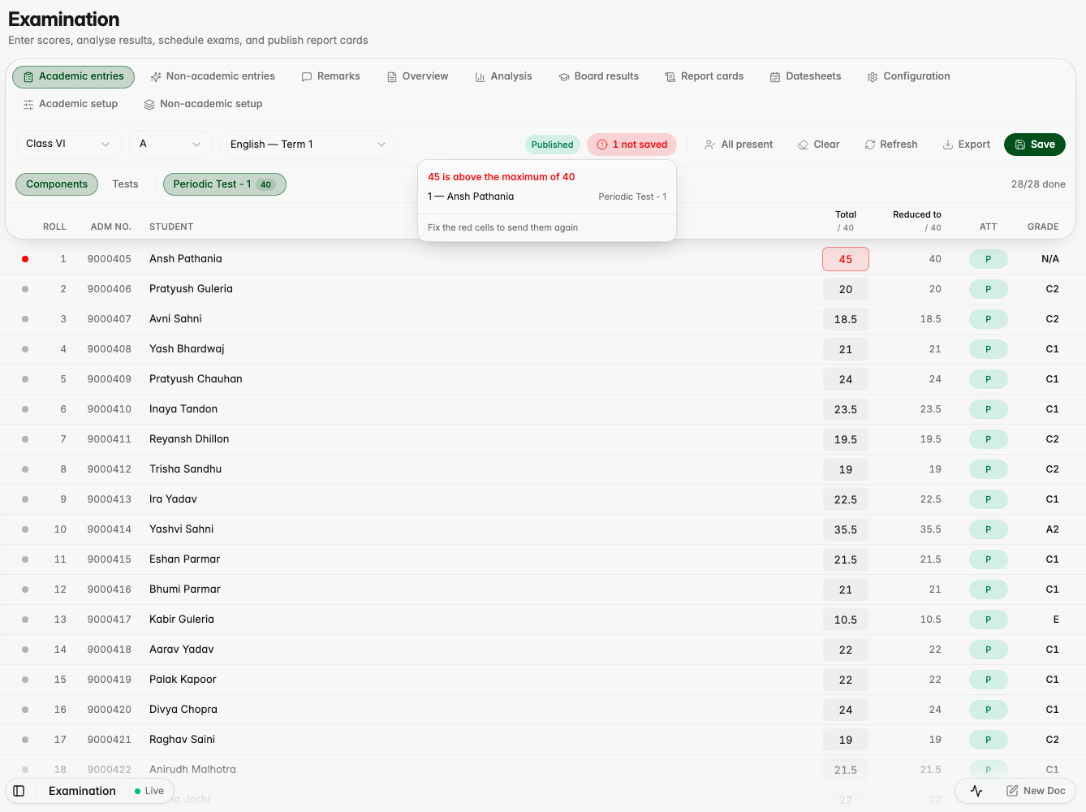This screenshot has width=1086, height=812.
Task: Open the Datesheets tab
Action: click(805, 76)
